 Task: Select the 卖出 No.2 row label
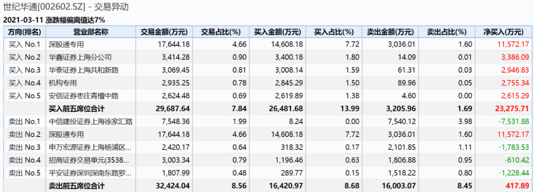pyautogui.click(x=24, y=135)
